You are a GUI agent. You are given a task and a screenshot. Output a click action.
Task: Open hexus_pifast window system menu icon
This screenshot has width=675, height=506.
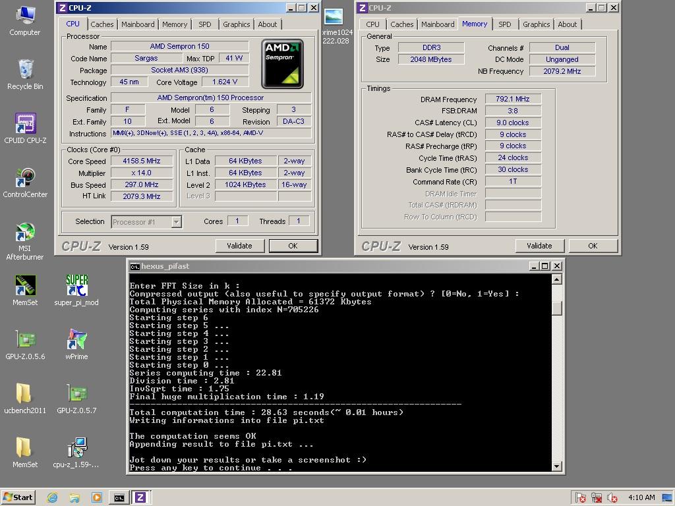[134, 266]
